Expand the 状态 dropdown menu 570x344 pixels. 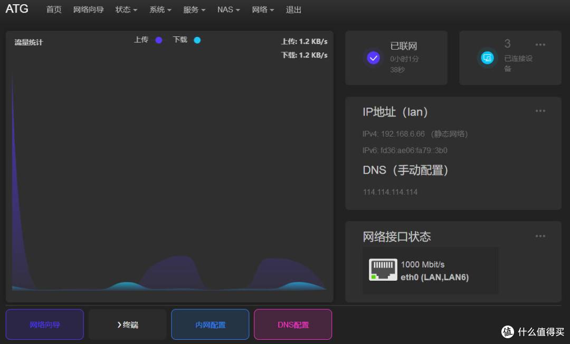click(x=126, y=10)
